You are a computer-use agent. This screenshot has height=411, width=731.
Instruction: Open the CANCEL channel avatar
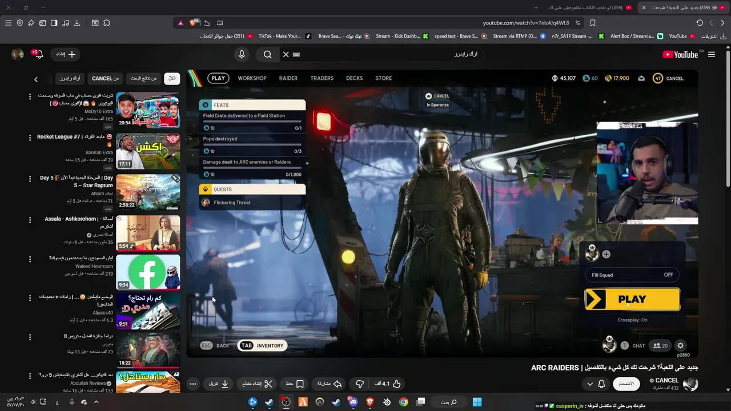click(690, 384)
